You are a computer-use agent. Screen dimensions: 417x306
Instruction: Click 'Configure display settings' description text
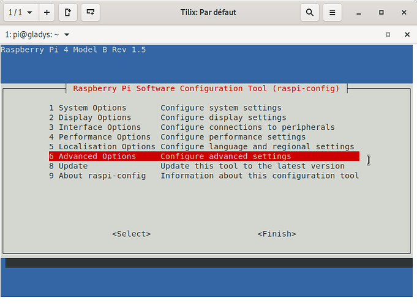coord(224,118)
